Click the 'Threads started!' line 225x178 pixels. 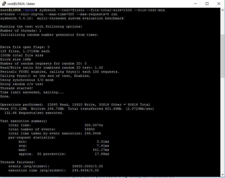point(16,88)
